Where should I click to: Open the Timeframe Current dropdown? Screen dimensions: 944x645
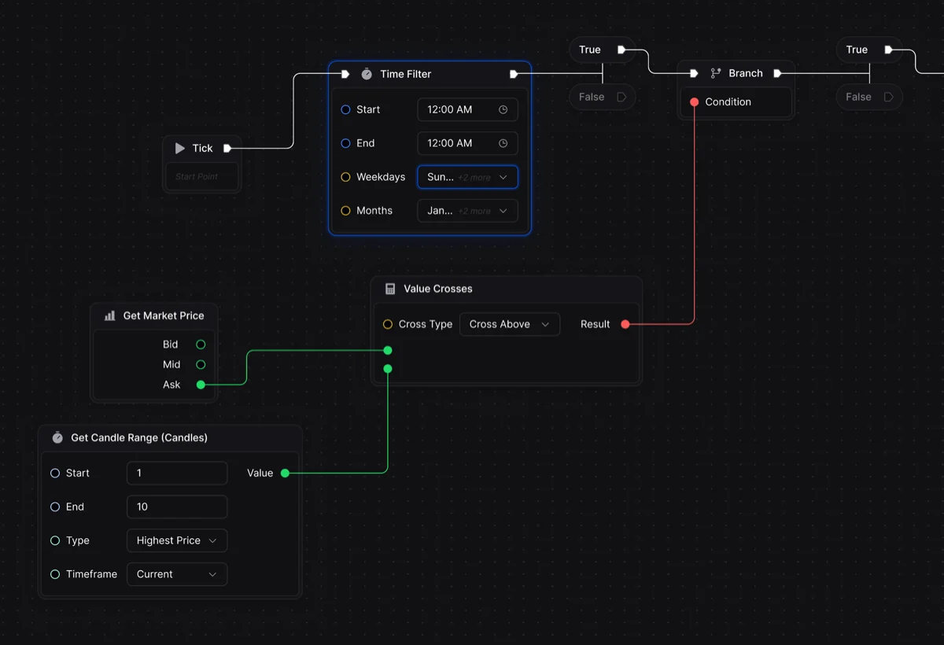[x=177, y=574]
